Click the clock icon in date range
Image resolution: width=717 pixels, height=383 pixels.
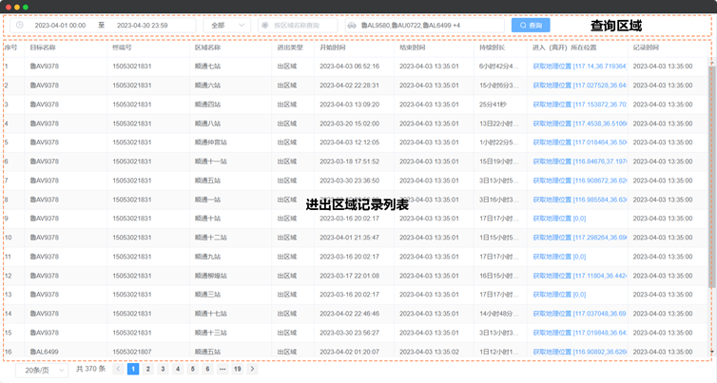[19, 26]
